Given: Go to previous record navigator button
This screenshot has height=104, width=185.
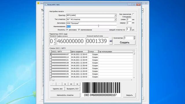Looking at the screenshot, I should point(59,84).
